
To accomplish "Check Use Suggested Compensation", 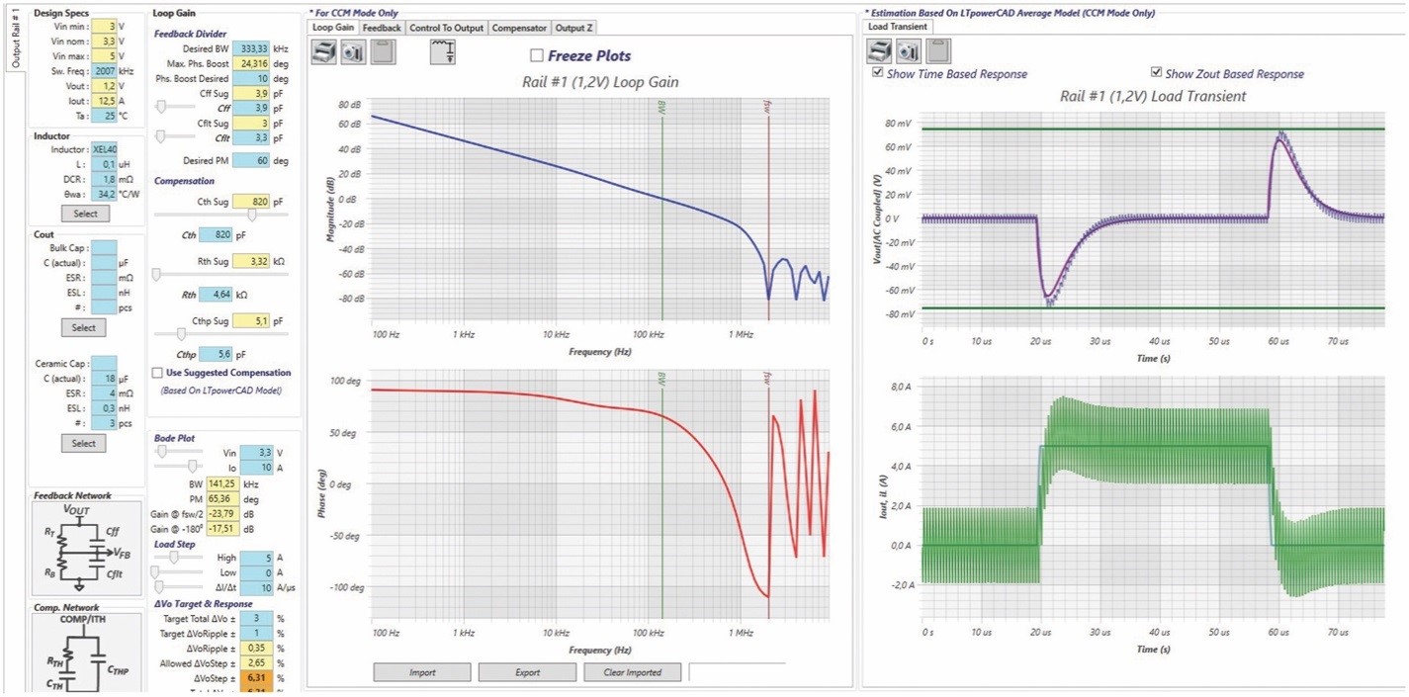I will tap(157, 373).
